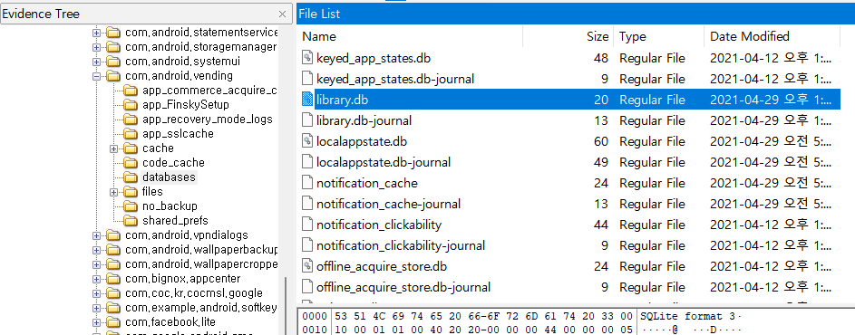This screenshot has height=335, width=855.
Task: Expand the com.android.systemui node
Action: [97, 62]
